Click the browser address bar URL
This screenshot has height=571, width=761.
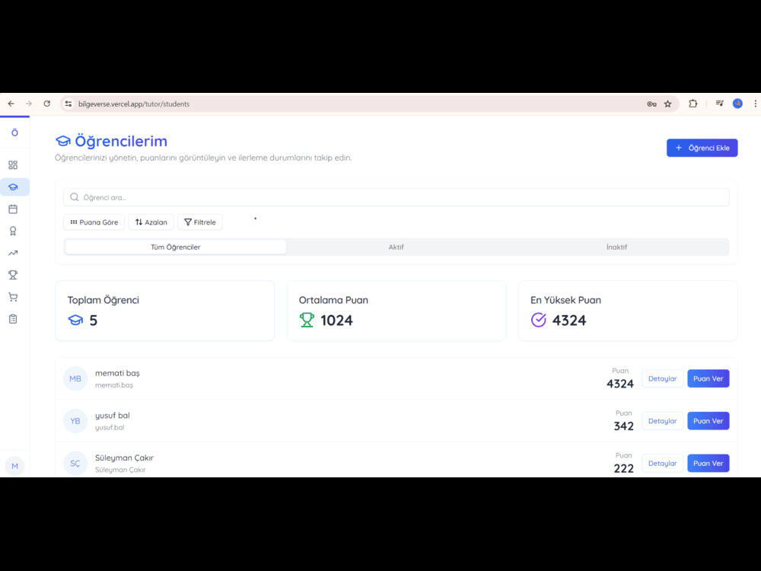tap(134, 104)
